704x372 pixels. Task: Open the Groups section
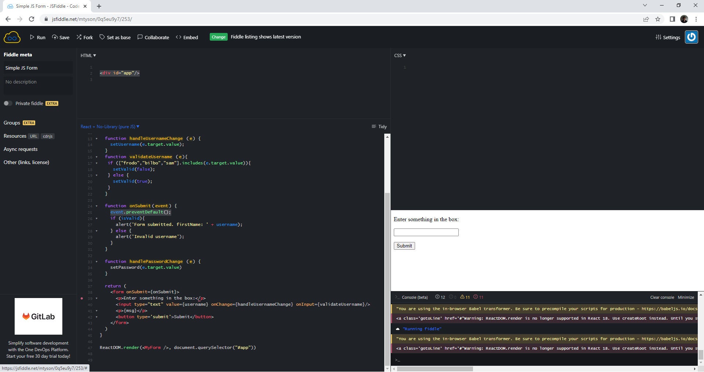pos(12,123)
